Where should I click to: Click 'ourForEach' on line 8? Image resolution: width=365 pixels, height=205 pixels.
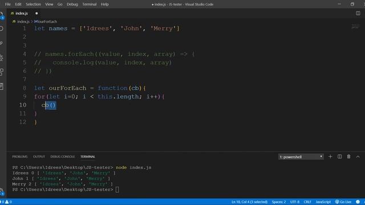(x=67, y=88)
